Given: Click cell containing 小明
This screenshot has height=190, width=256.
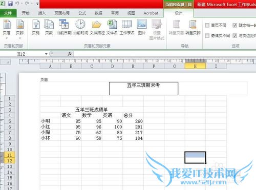Looking at the screenshot, I should (51, 121).
